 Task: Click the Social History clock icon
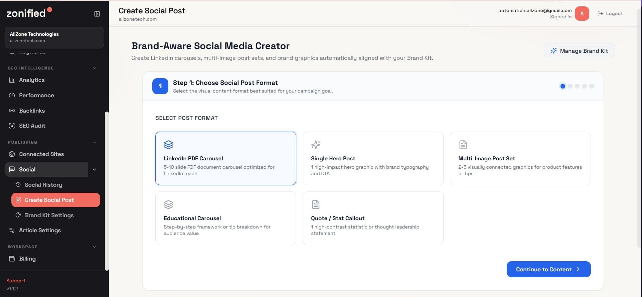tap(18, 184)
